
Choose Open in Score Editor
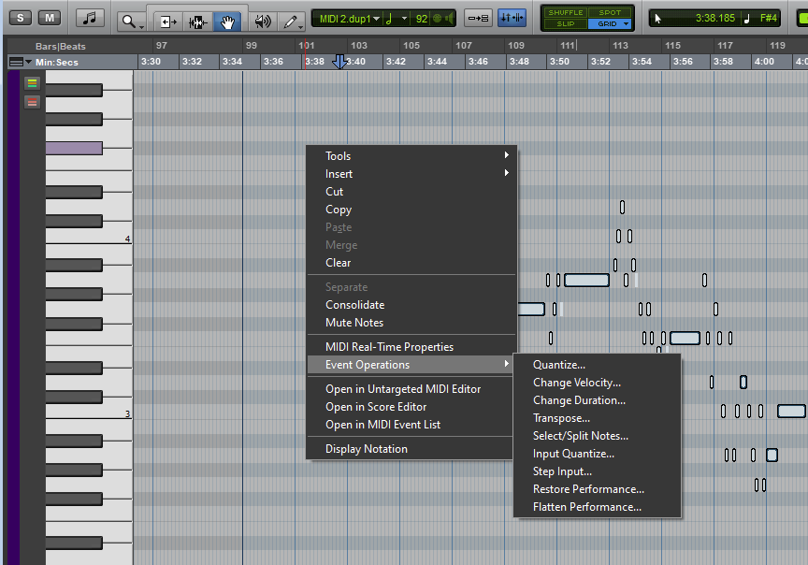tap(411, 407)
